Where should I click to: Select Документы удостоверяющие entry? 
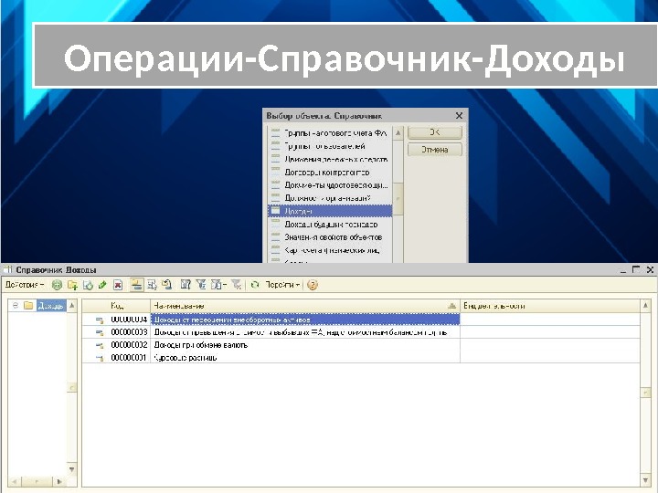330,184
